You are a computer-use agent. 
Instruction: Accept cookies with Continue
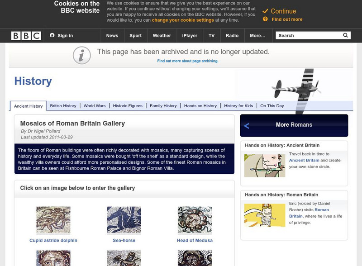pos(283,11)
